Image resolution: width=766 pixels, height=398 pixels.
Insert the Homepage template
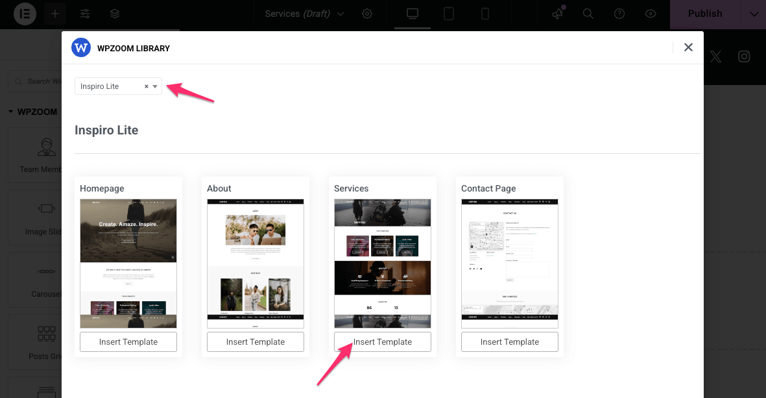tap(128, 342)
